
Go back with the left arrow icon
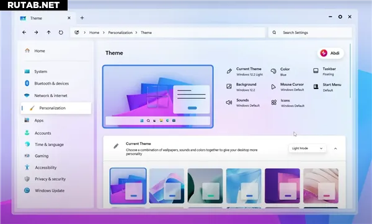pyautogui.click(x=24, y=32)
